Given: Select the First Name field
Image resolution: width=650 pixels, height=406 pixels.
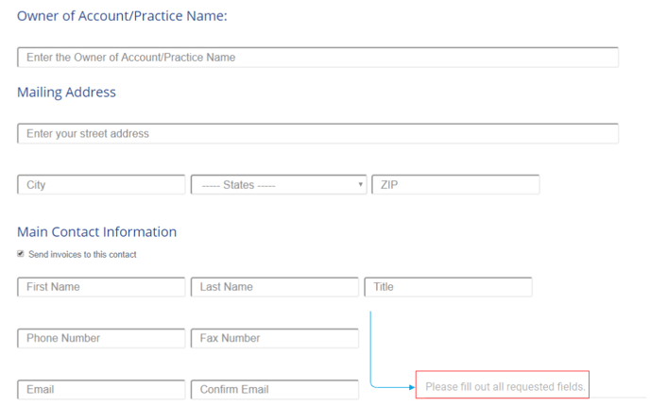Looking at the screenshot, I should click(101, 287).
